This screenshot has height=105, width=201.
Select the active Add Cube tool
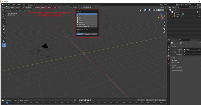pyautogui.click(x=4, y=45)
